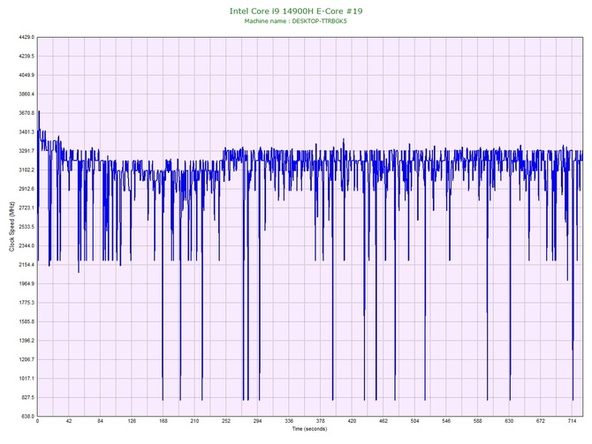This screenshot has width=592, height=444.
Task: Click the 2154.4 y-axis tick label
Action: [27, 265]
